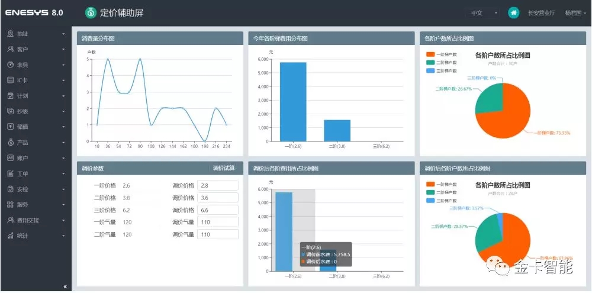Click the 调价价格 field with 3.6
The height and width of the screenshot is (293, 592).
(218, 198)
